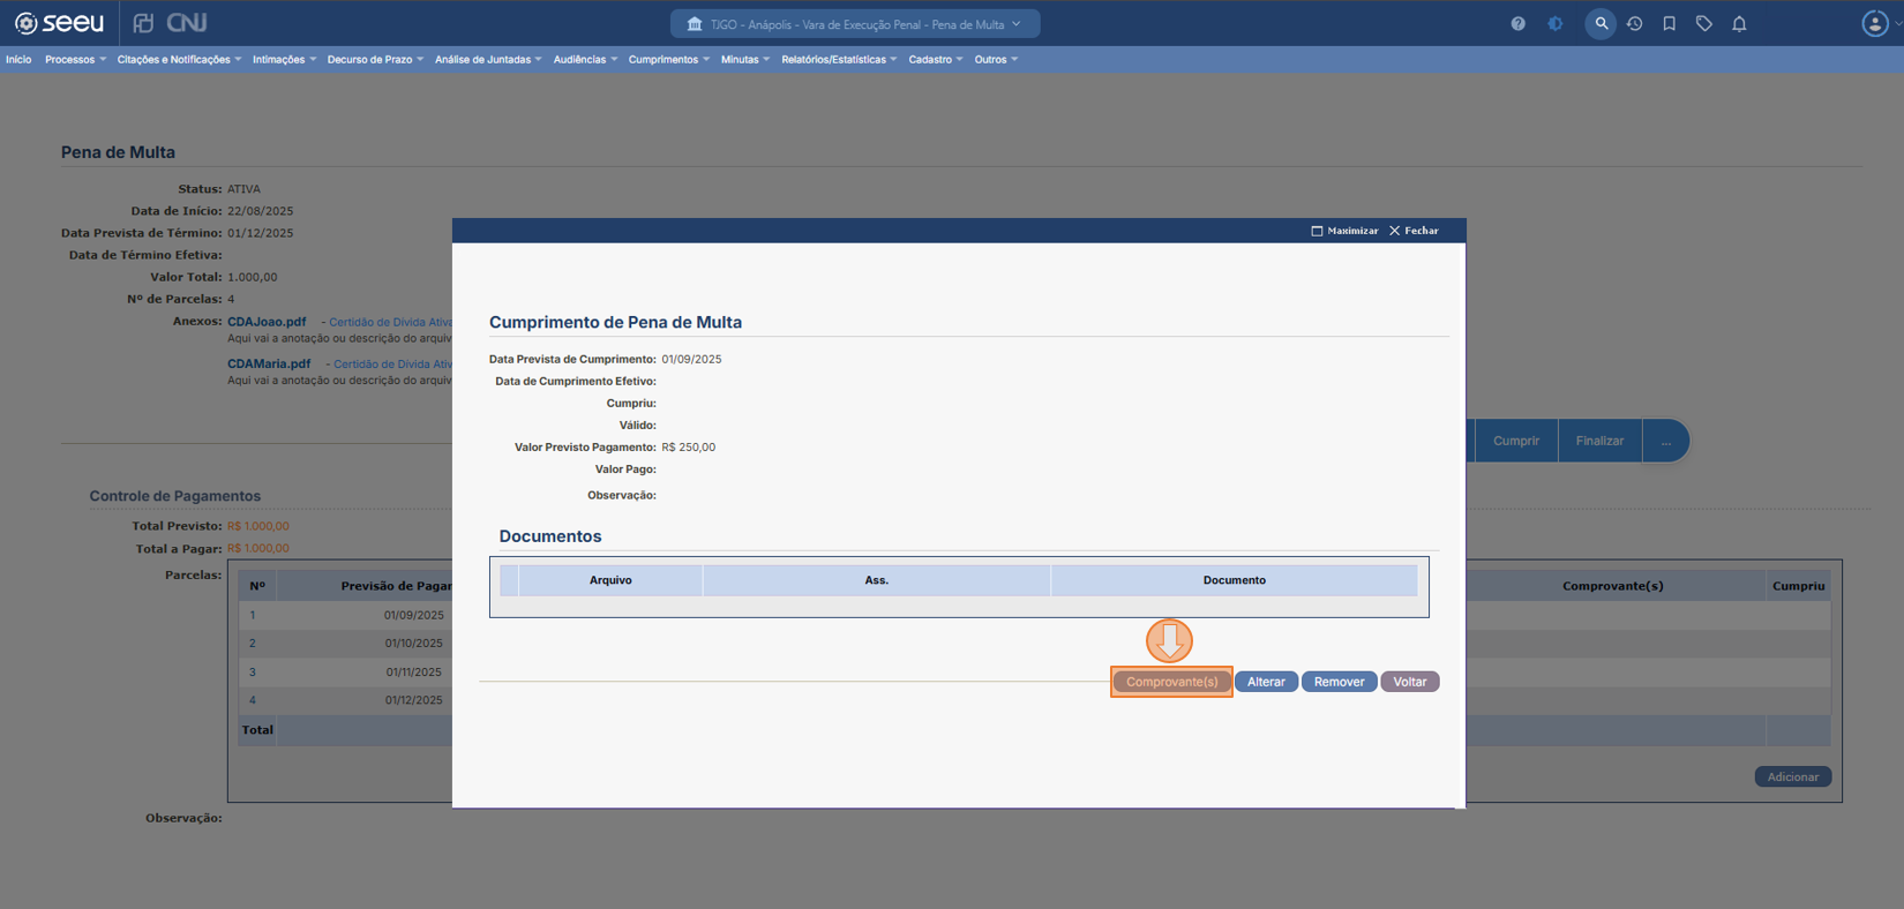Open the history clock icon
Image resolution: width=1904 pixels, height=909 pixels.
tap(1634, 24)
